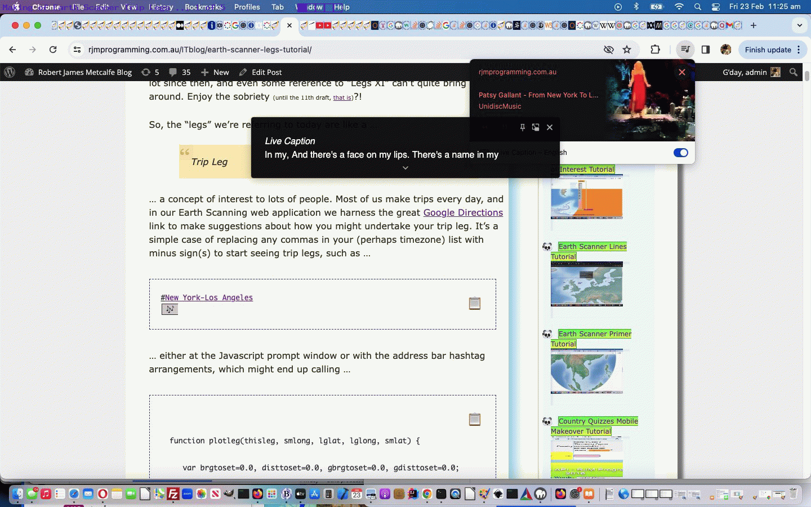Screen dimensions: 811x507
Task: Open Safari from the Dock
Action: 74,494
